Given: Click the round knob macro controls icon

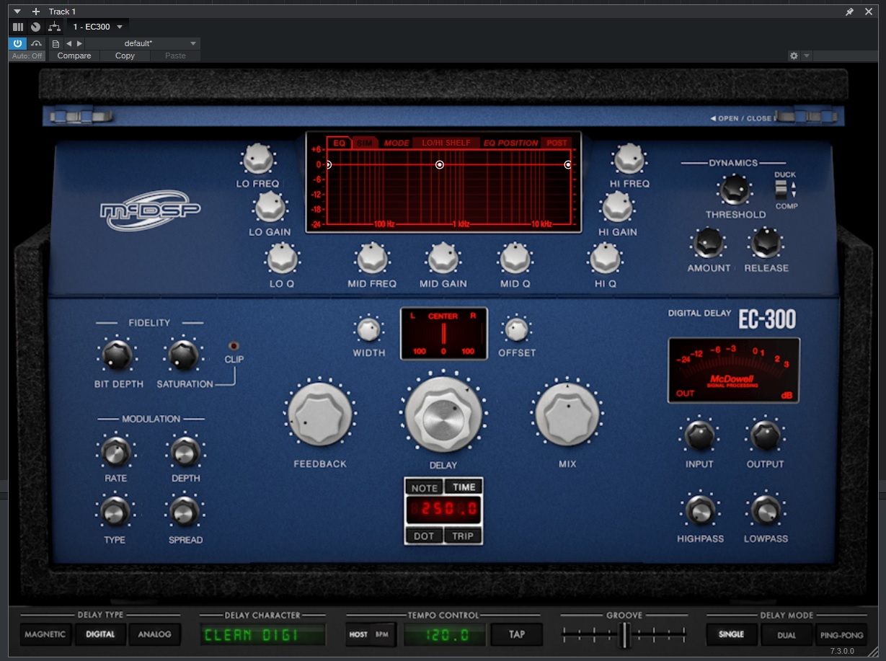Looking at the screenshot, I should click(x=36, y=27).
